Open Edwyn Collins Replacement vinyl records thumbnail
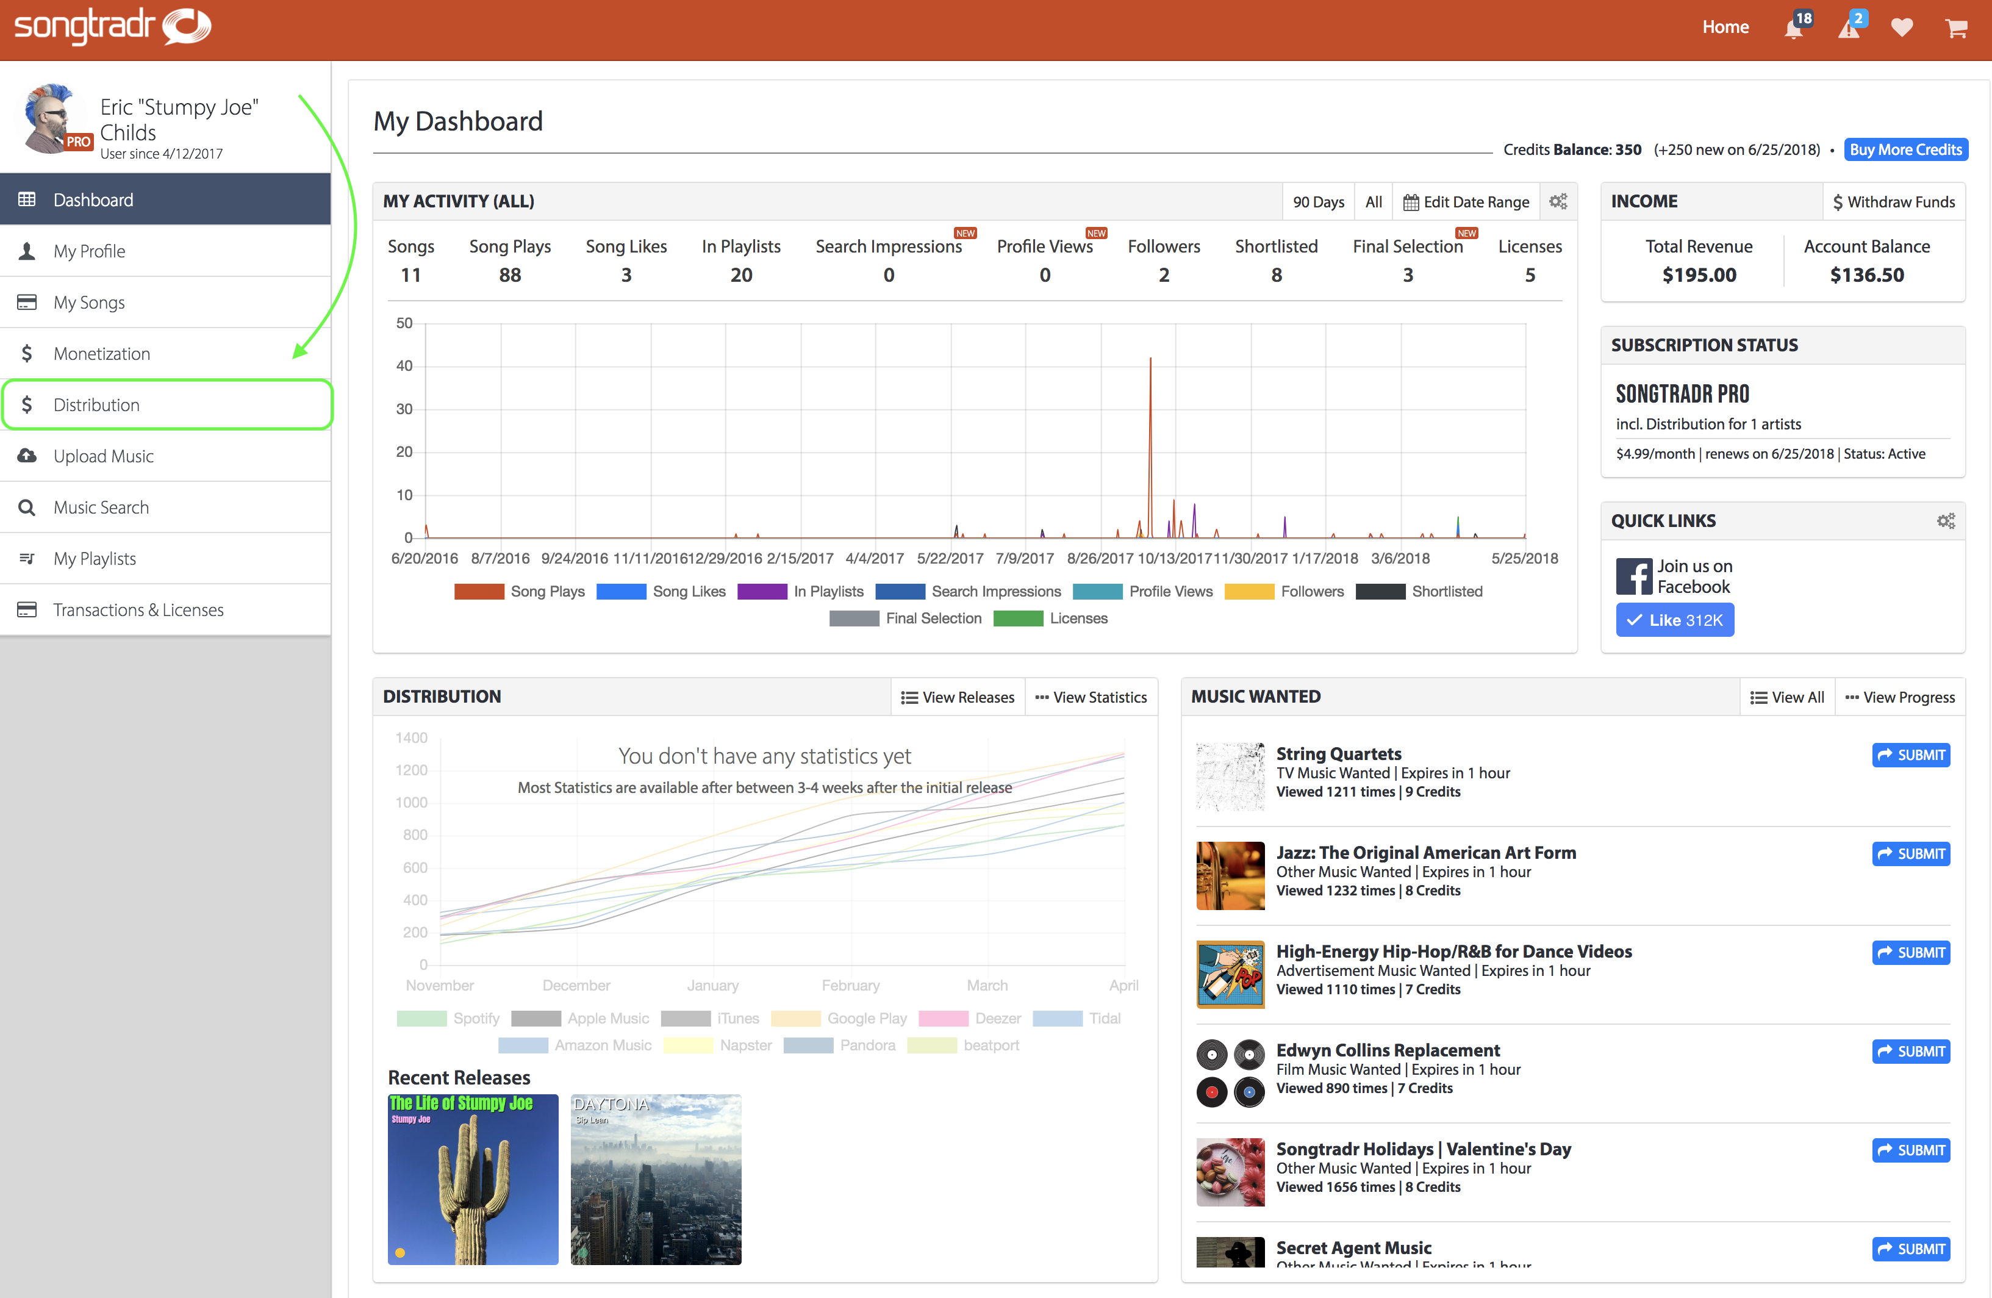This screenshot has width=1992, height=1298. [1230, 1073]
